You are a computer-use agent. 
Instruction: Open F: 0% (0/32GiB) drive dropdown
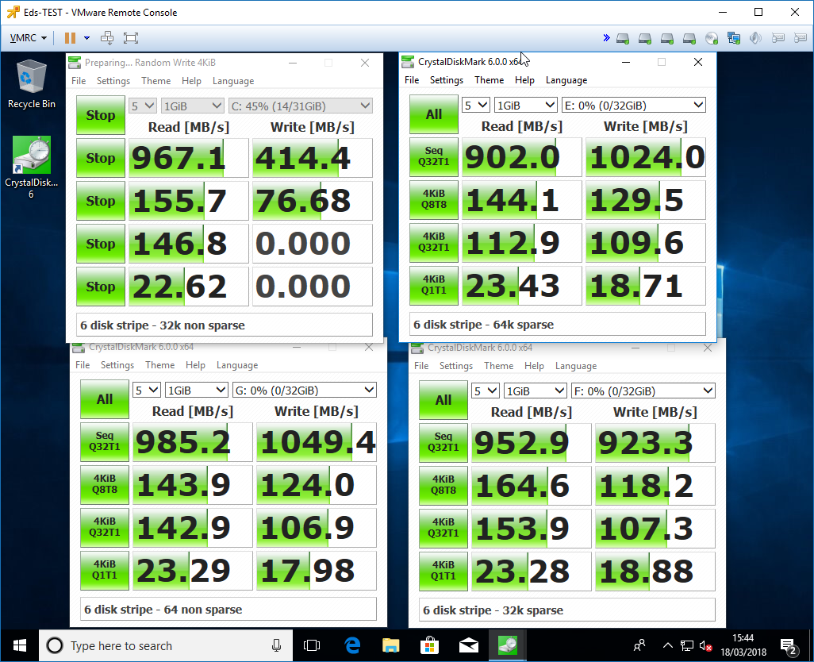coord(643,391)
